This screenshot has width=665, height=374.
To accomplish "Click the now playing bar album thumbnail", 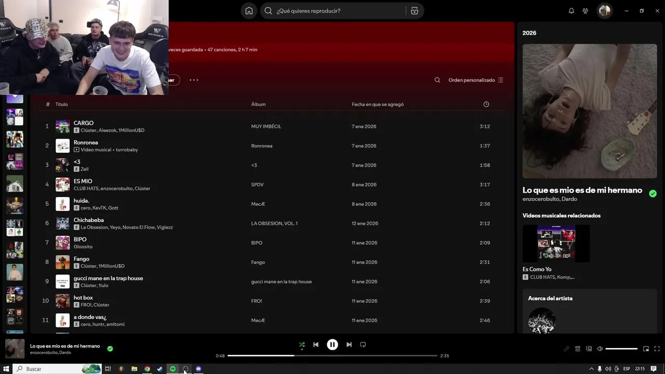I will (15, 349).
